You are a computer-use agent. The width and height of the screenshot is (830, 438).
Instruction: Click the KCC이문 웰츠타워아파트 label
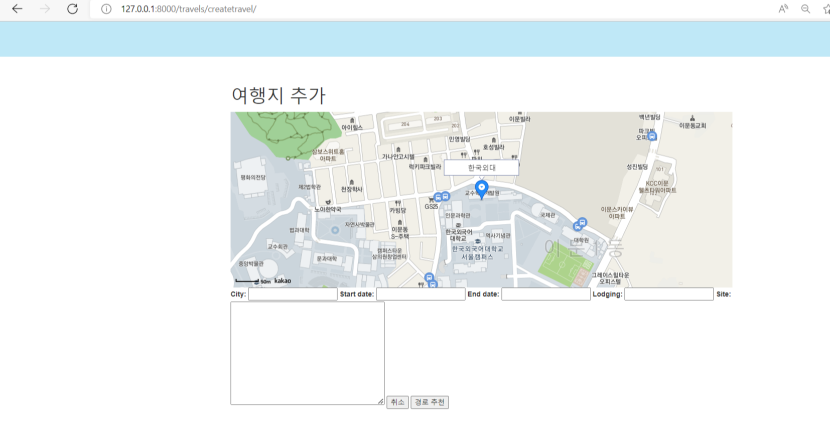pyautogui.click(x=657, y=187)
